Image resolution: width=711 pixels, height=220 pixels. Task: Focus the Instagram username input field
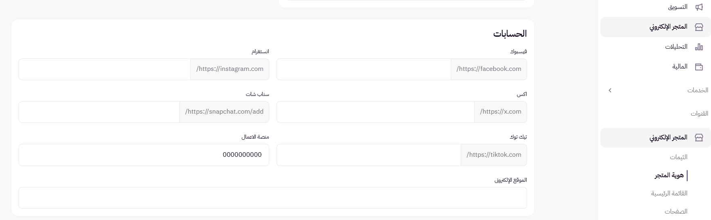coord(105,69)
